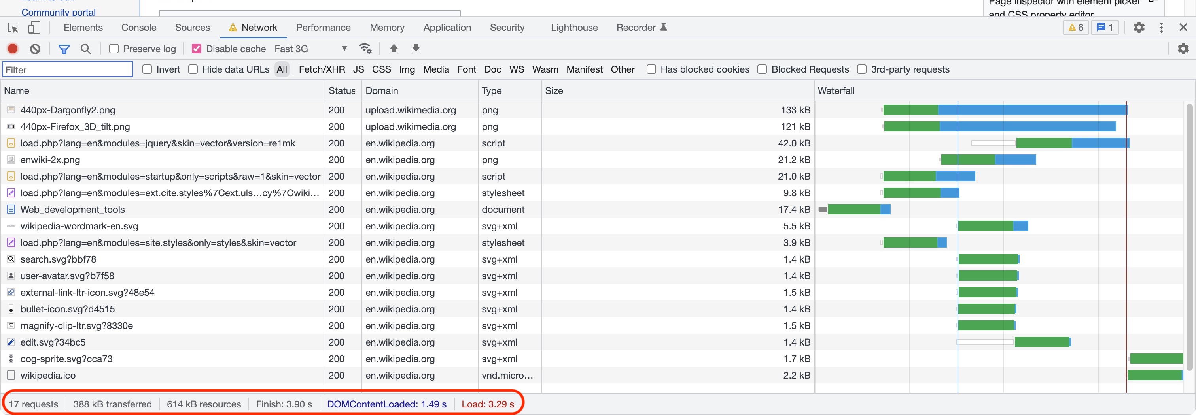Filter requests by Img type
Image resolution: width=1196 pixels, height=415 pixels.
(407, 69)
